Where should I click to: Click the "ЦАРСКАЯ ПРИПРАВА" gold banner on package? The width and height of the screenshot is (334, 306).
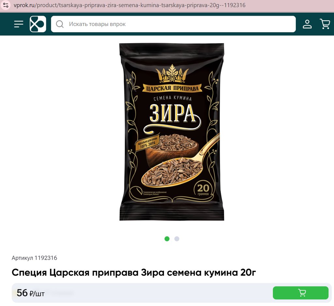tap(172, 88)
